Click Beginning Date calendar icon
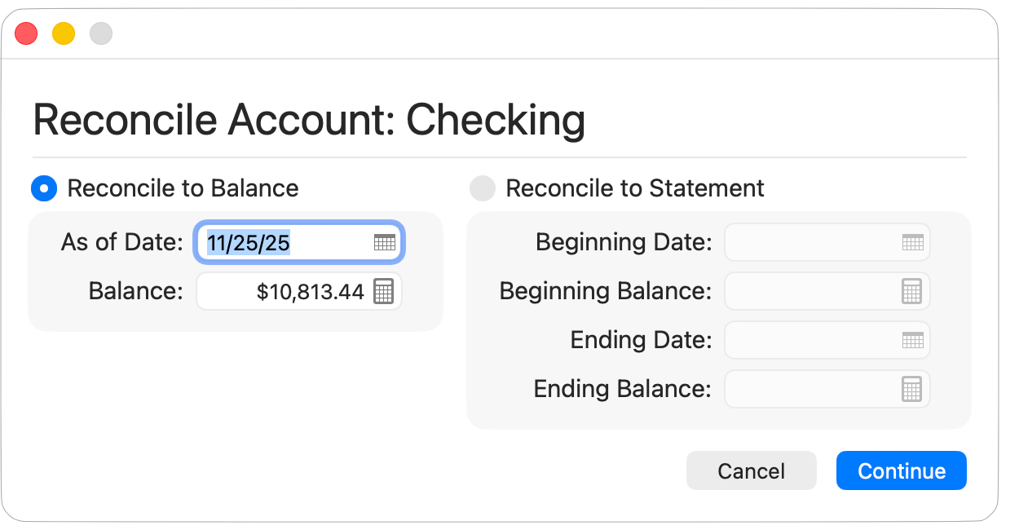1019x530 pixels. click(912, 242)
